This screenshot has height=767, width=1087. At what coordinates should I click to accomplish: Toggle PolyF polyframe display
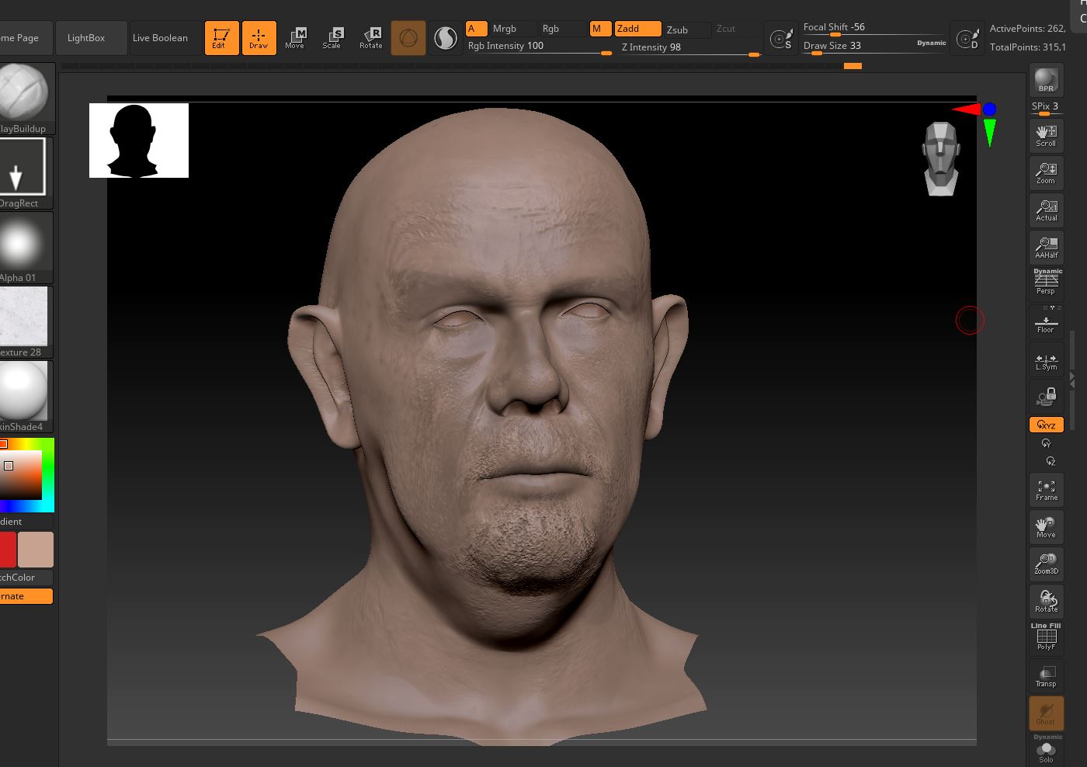point(1046,639)
